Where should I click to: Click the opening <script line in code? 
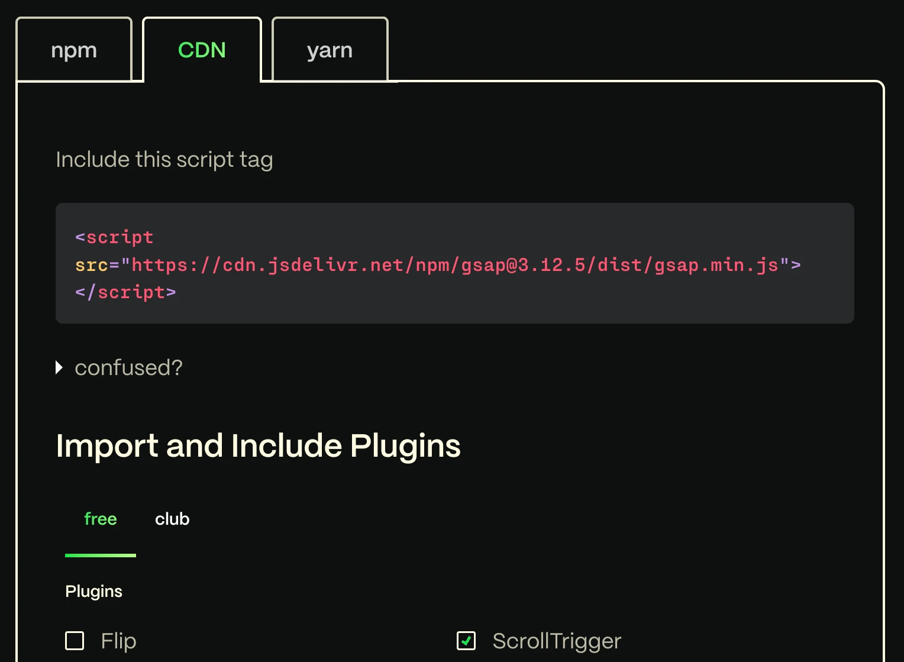coord(114,237)
